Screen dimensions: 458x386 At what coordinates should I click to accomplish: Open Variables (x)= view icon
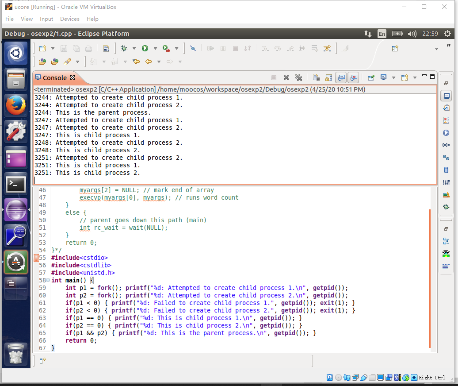click(x=446, y=145)
